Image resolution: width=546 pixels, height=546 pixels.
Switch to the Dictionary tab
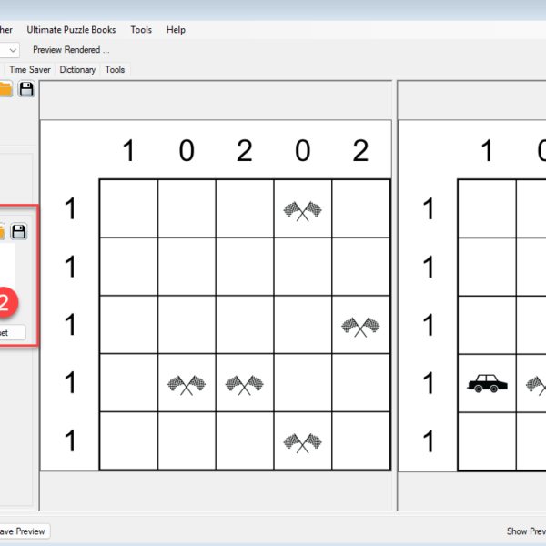click(77, 69)
